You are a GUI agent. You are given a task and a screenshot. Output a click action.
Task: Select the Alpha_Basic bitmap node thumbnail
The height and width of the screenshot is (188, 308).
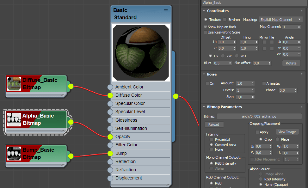pos(14,119)
